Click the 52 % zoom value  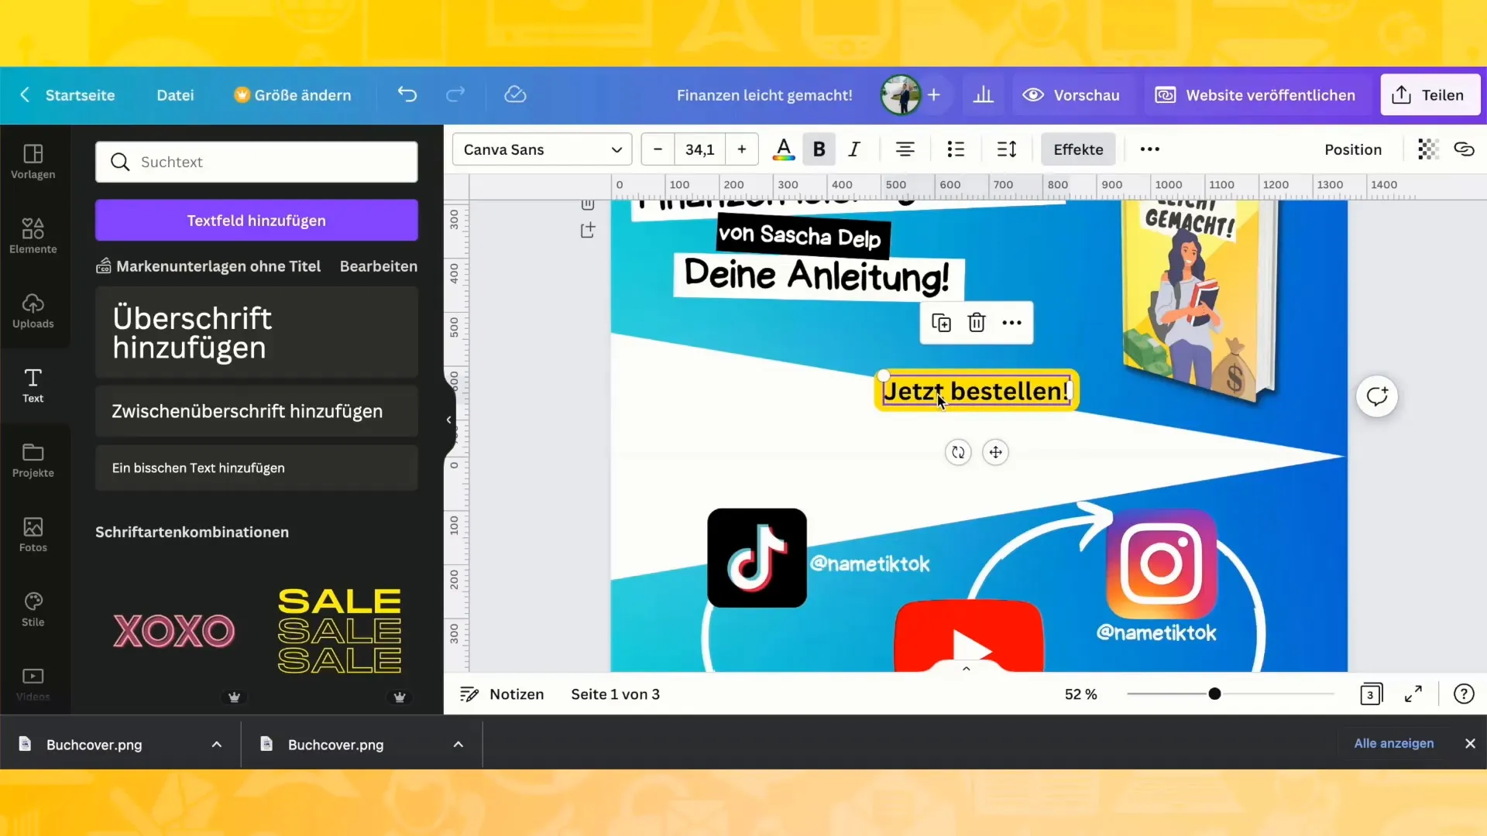[1080, 694]
